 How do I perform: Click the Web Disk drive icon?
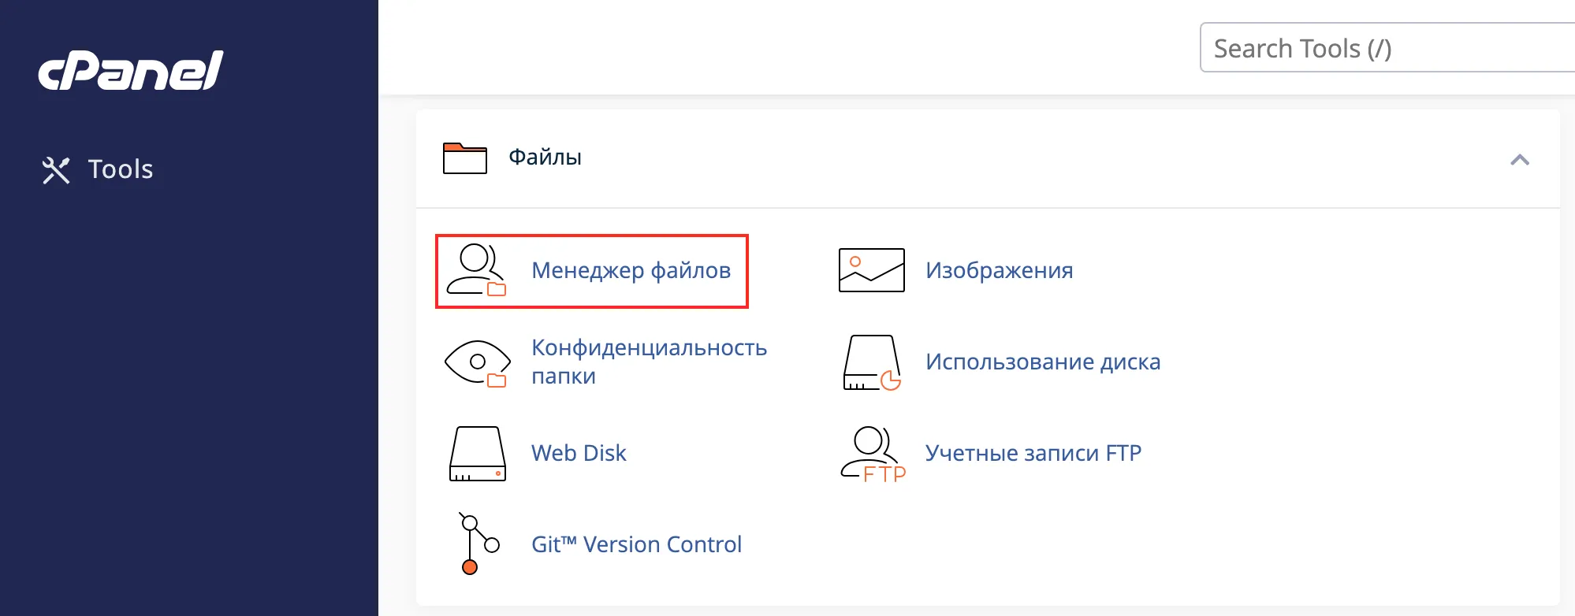click(477, 454)
